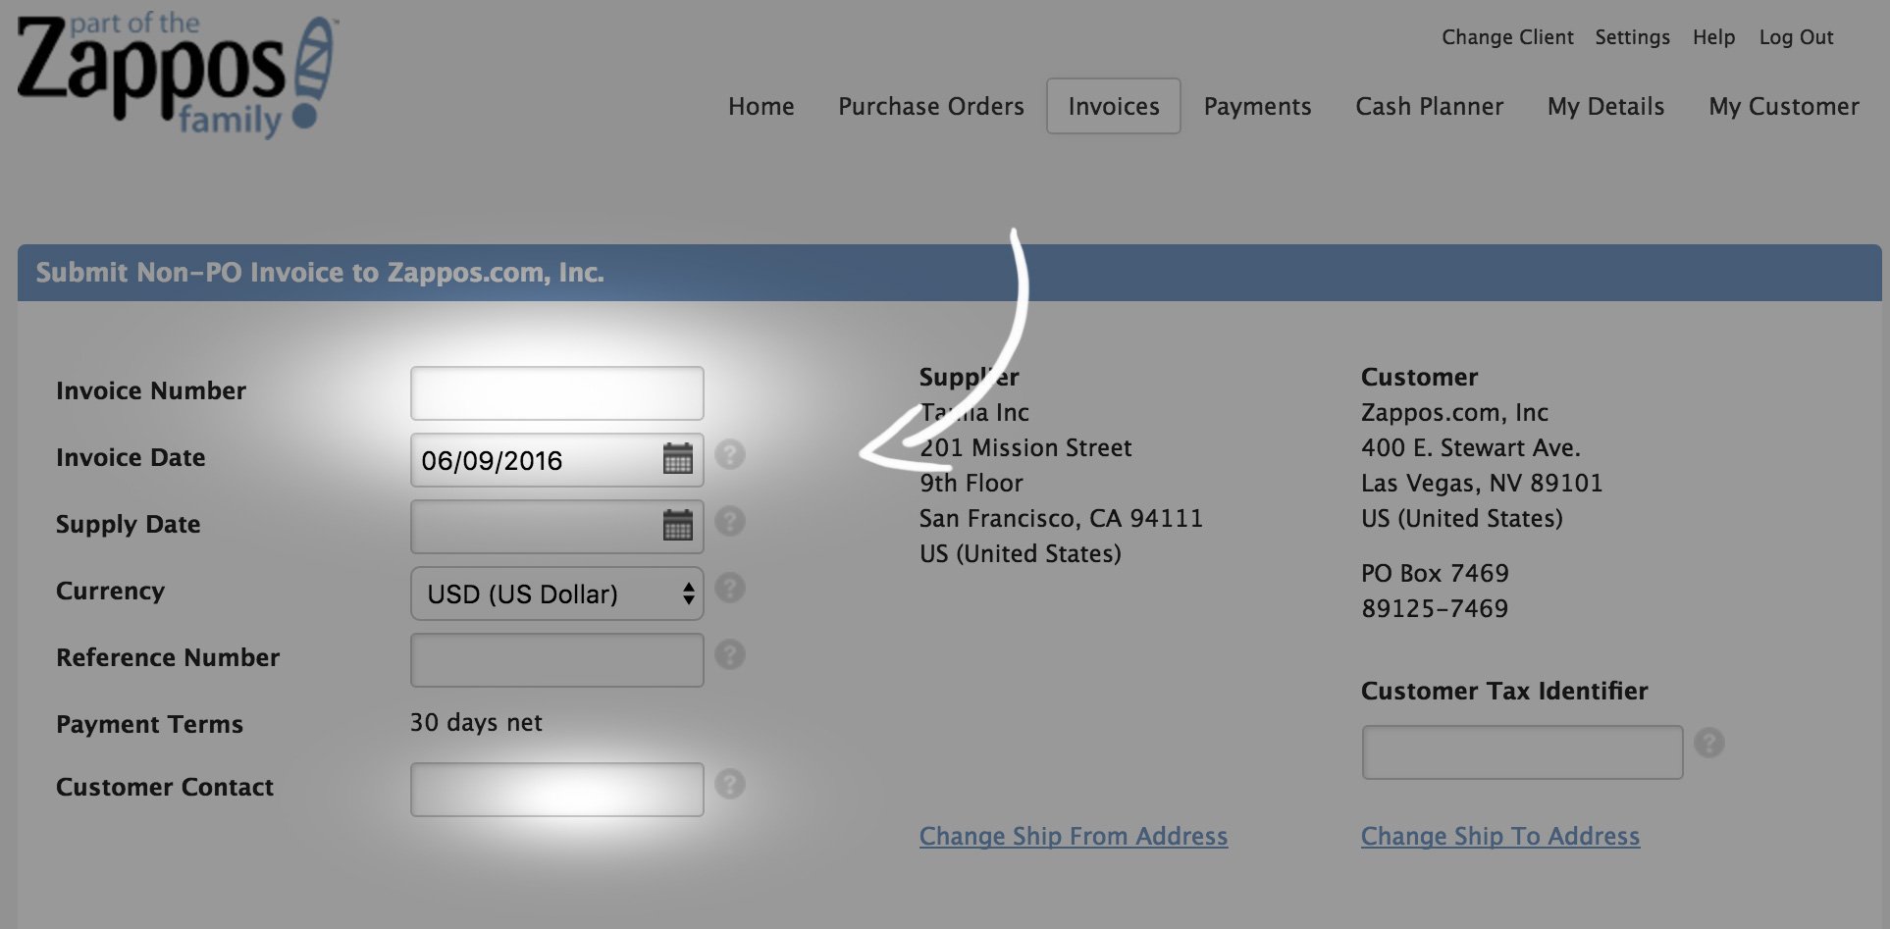Click the Invoice Date field showing 06/09/2016
The width and height of the screenshot is (1890, 929).
pos(557,460)
